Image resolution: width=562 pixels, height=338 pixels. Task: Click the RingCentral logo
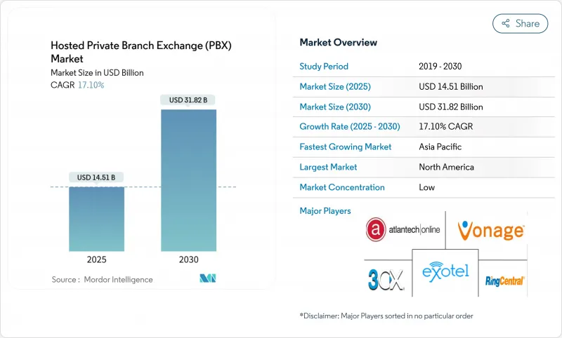504,280
